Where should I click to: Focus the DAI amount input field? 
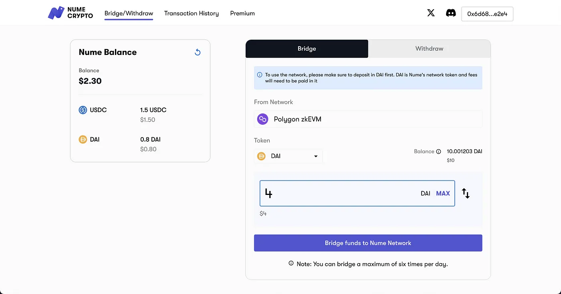tap(357, 193)
